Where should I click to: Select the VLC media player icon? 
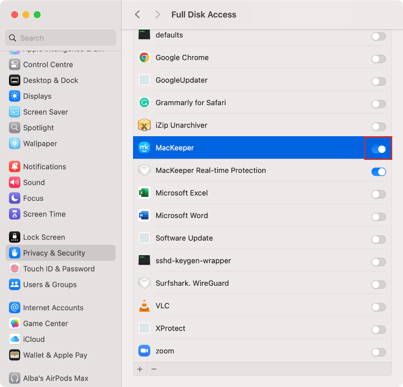coord(144,306)
